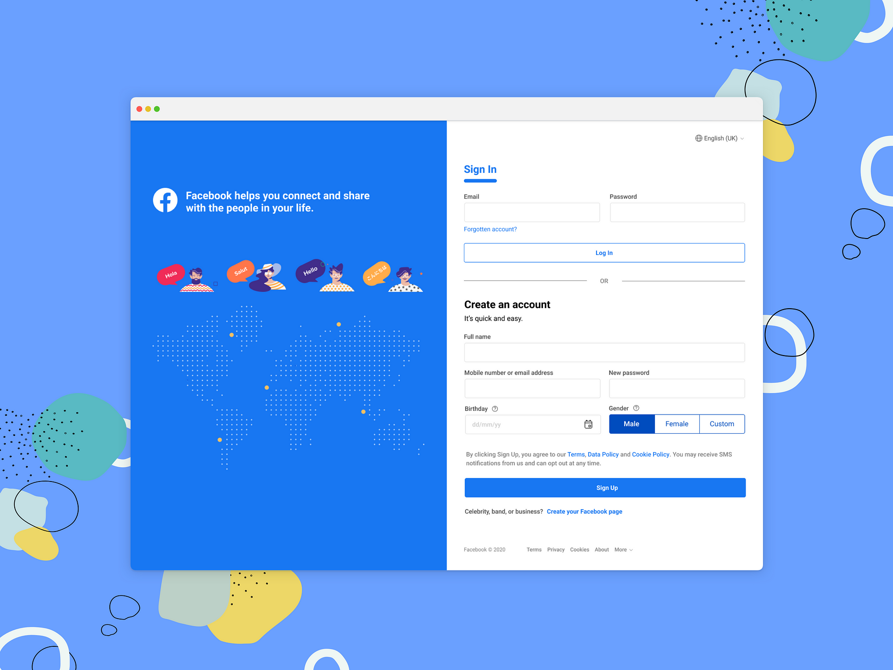This screenshot has width=893, height=670.
Task: Select the Custom gender radio button
Action: (x=721, y=423)
